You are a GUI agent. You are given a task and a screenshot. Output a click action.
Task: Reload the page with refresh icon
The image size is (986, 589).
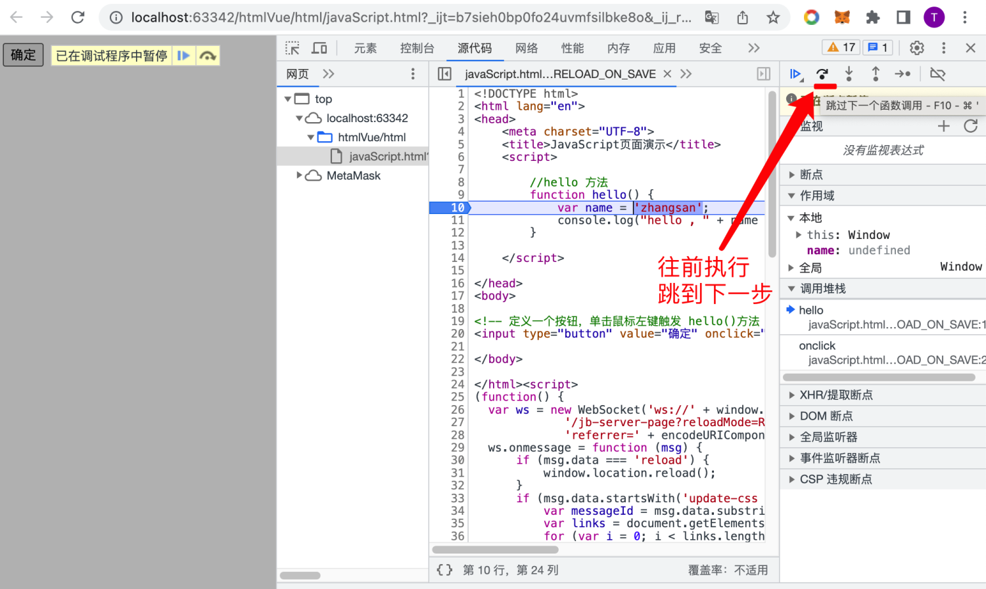(78, 17)
